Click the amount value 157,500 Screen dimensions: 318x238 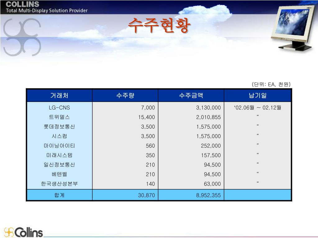[211, 155]
